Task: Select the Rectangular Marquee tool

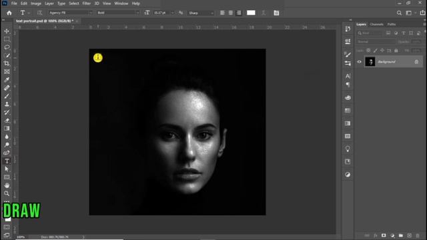Action: click(7, 39)
